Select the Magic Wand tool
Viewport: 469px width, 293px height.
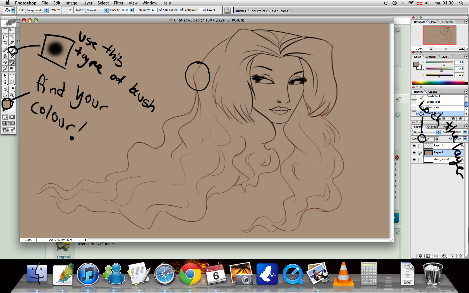coord(12,37)
